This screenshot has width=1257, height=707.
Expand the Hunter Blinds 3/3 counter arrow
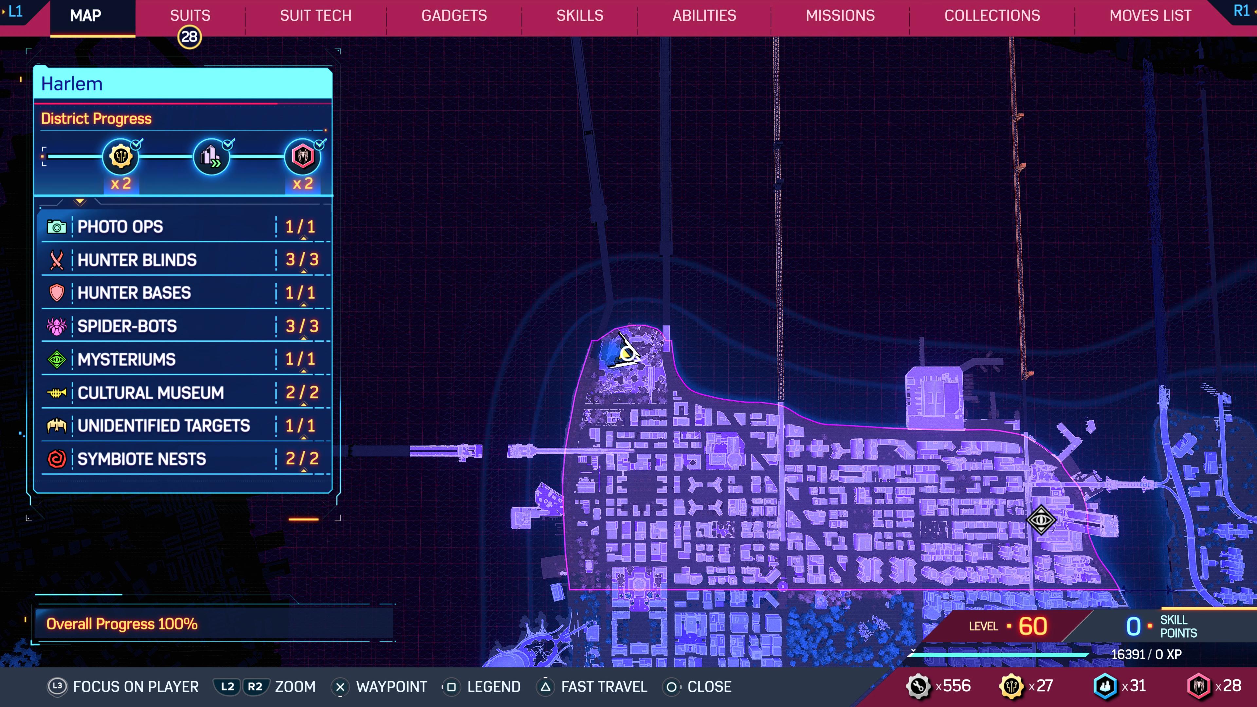tap(303, 271)
